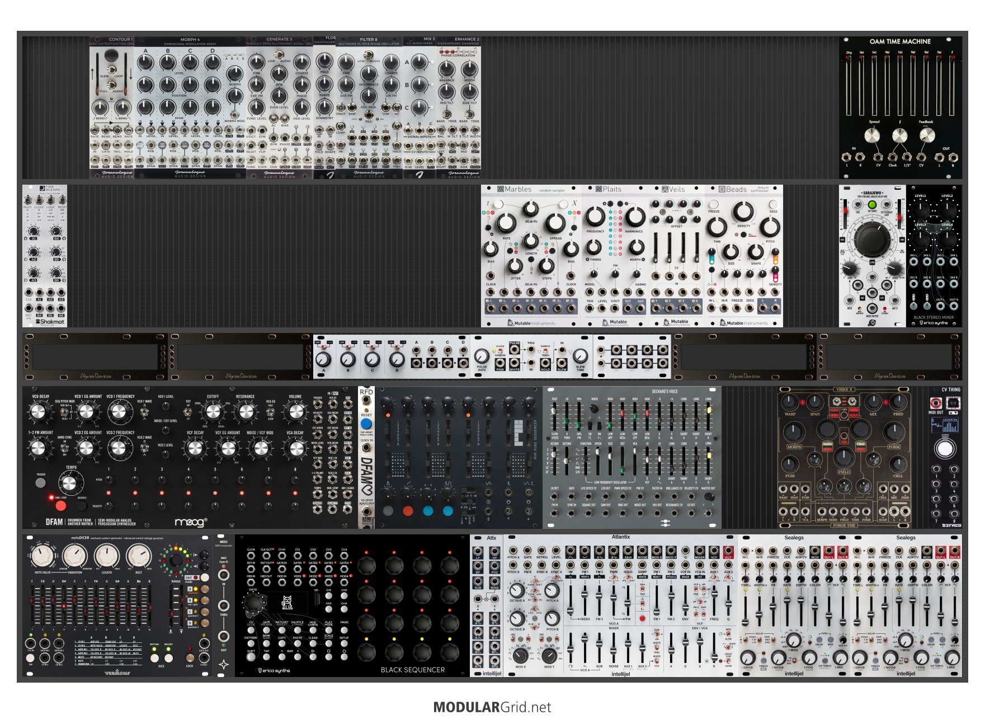Select the Plaits Frequency knob
Screen dimensions: 985x719
(x=595, y=217)
